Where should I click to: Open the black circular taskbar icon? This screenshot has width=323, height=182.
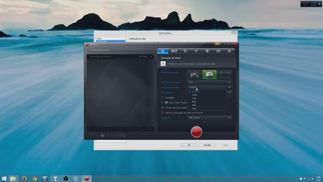(x=66, y=178)
